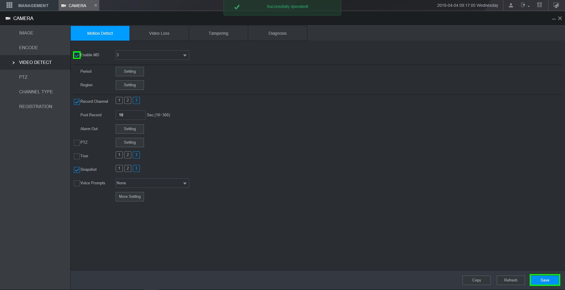Toggle Tour channel number 1

(119, 155)
